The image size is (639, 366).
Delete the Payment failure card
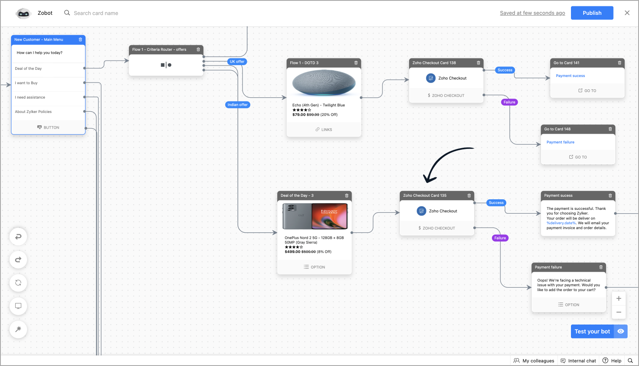[x=601, y=267]
